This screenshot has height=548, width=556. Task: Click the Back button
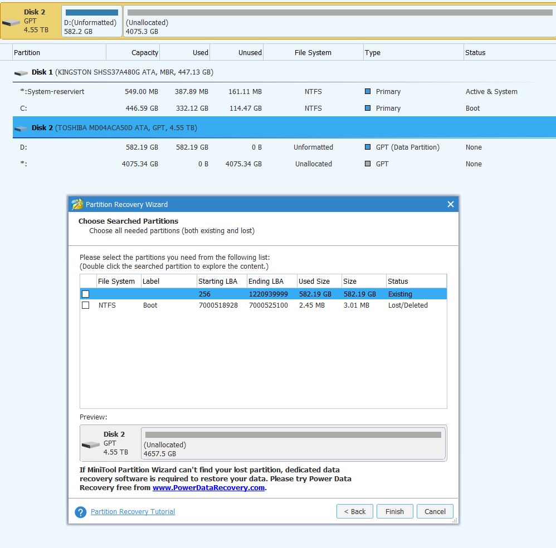coord(354,511)
